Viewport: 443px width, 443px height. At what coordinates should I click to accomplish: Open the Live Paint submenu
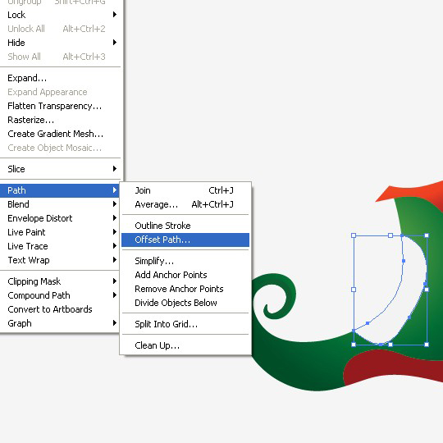pos(60,232)
